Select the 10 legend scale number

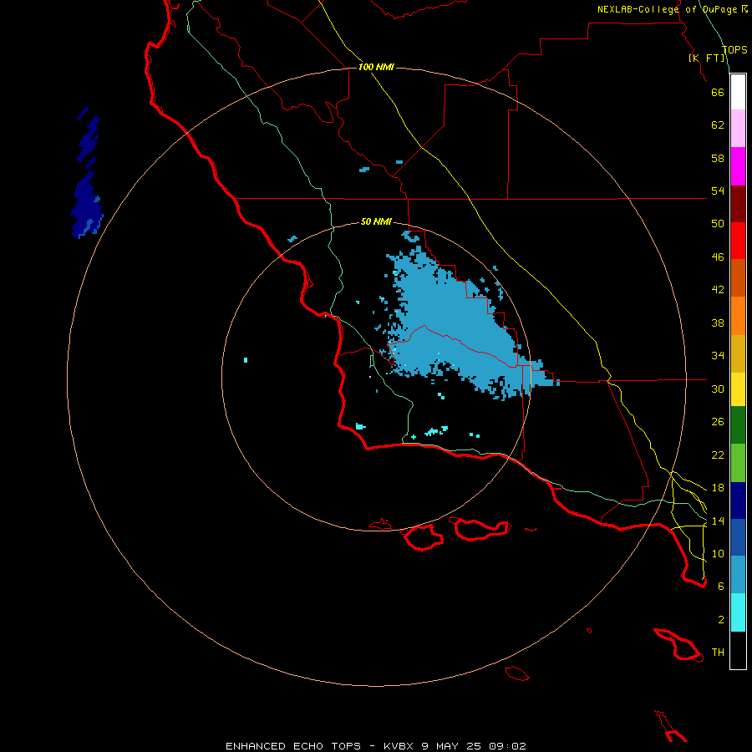pyautogui.click(x=718, y=553)
